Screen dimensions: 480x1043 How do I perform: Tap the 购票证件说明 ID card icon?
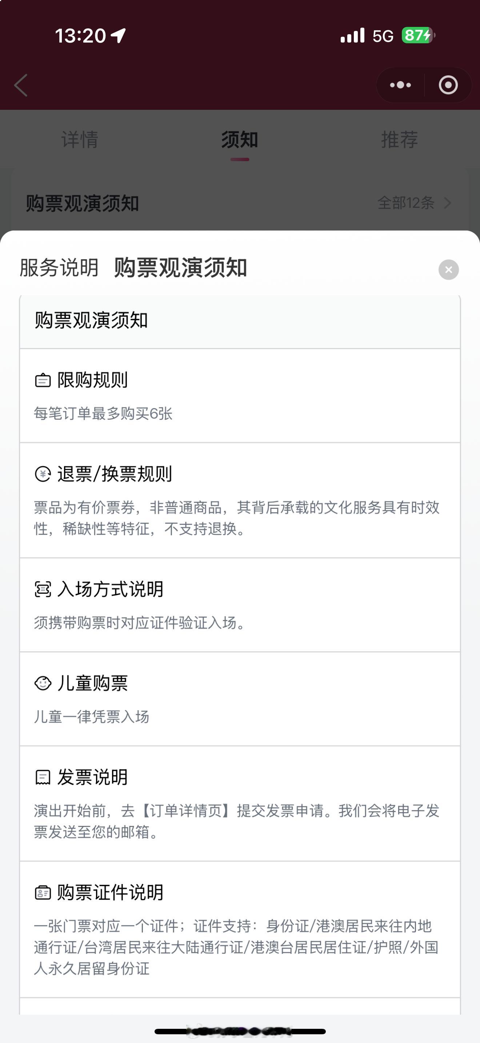[x=43, y=892]
